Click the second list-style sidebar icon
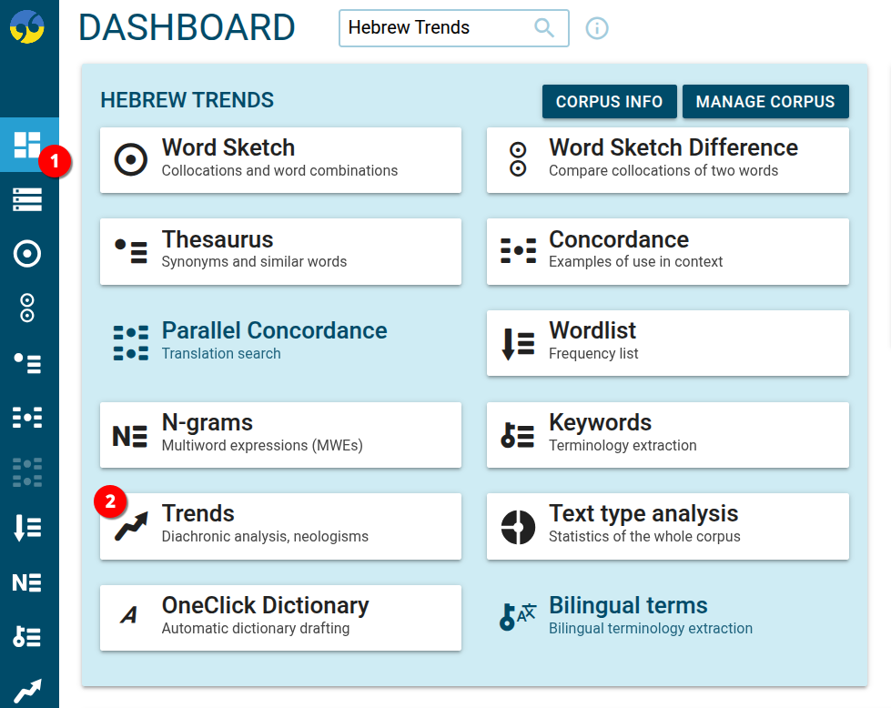The width and height of the screenshot is (891, 708). pos(29,198)
